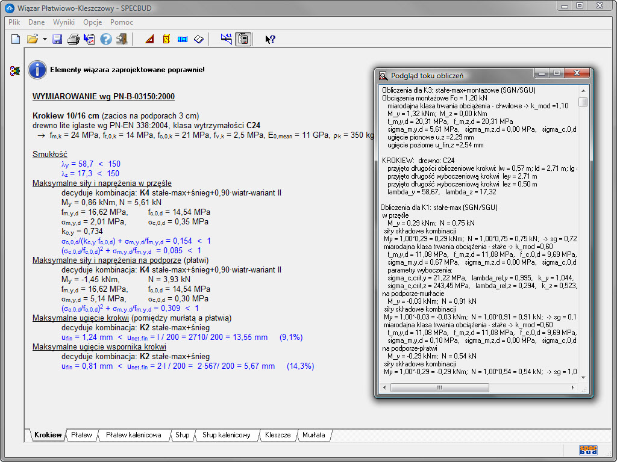Image resolution: width=617 pixels, height=462 pixels.
Task: Click the blue ruler dimensions icon
Action: click(x=183, y=39)
